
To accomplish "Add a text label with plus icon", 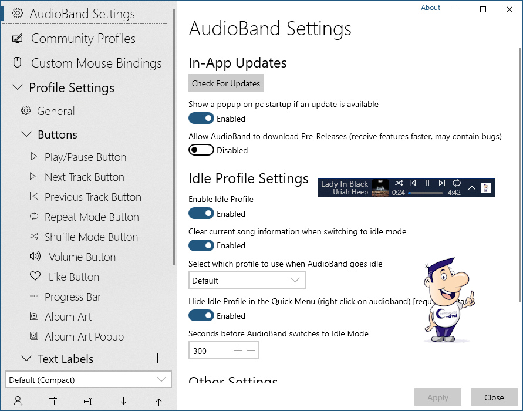I will [x=157, y=358].
